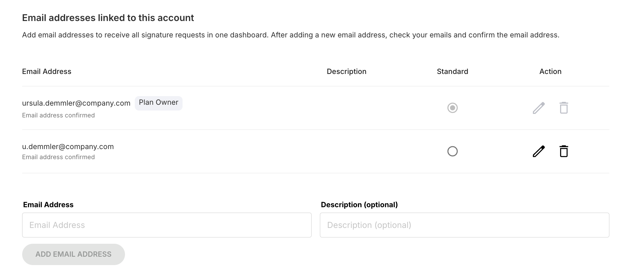Select the standard radio for ursula.demmler@company.com

452,108
